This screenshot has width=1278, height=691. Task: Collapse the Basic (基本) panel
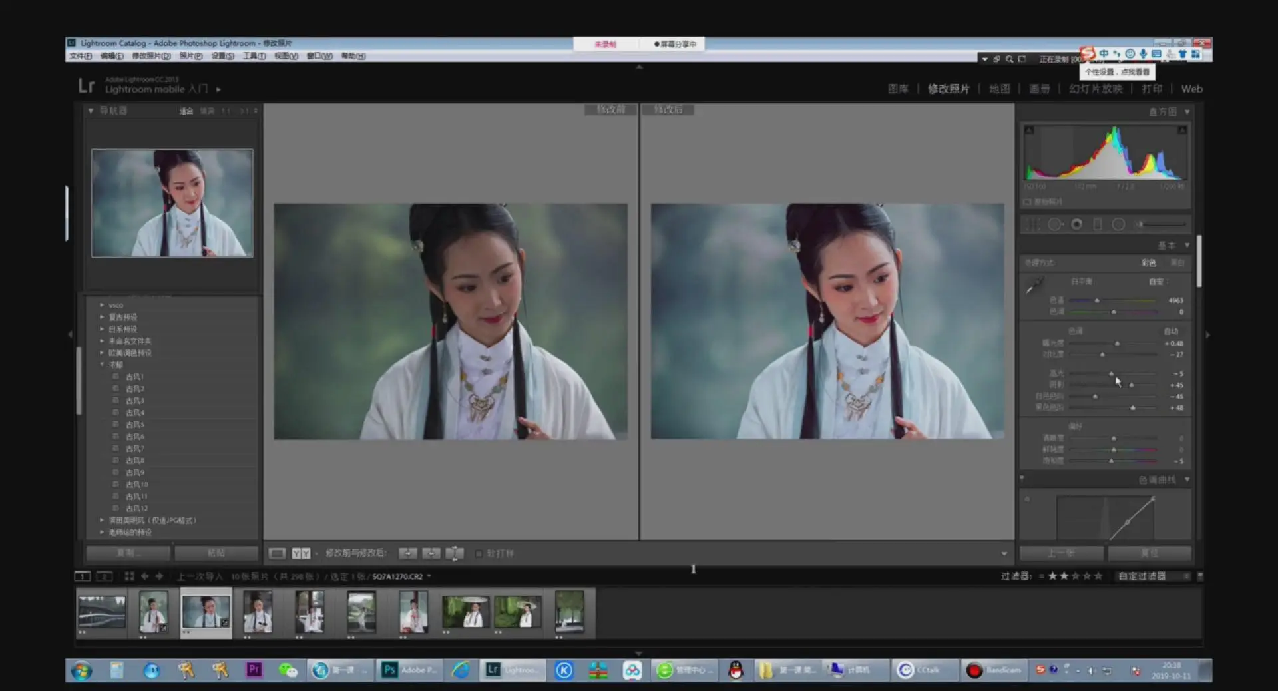1187,246
